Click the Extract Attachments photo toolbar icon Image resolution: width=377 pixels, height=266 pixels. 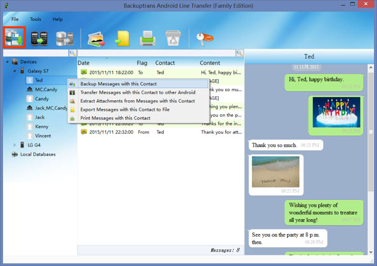(96, 39)
